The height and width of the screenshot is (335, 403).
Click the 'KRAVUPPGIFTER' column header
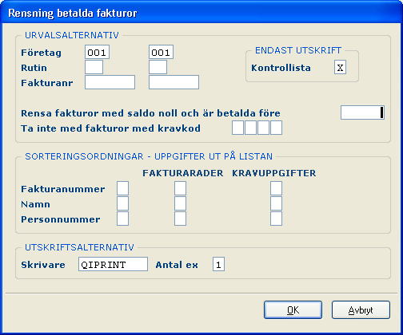point(274,173)
